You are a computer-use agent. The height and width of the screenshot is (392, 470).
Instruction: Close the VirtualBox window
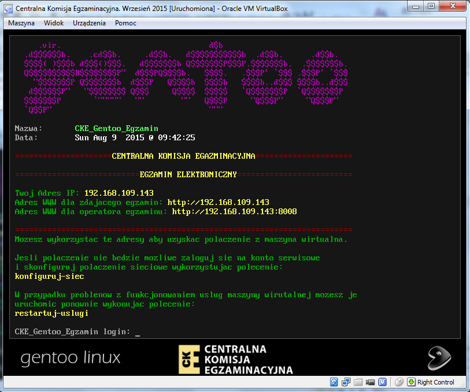pyautogui.click(x=453, y=6)
